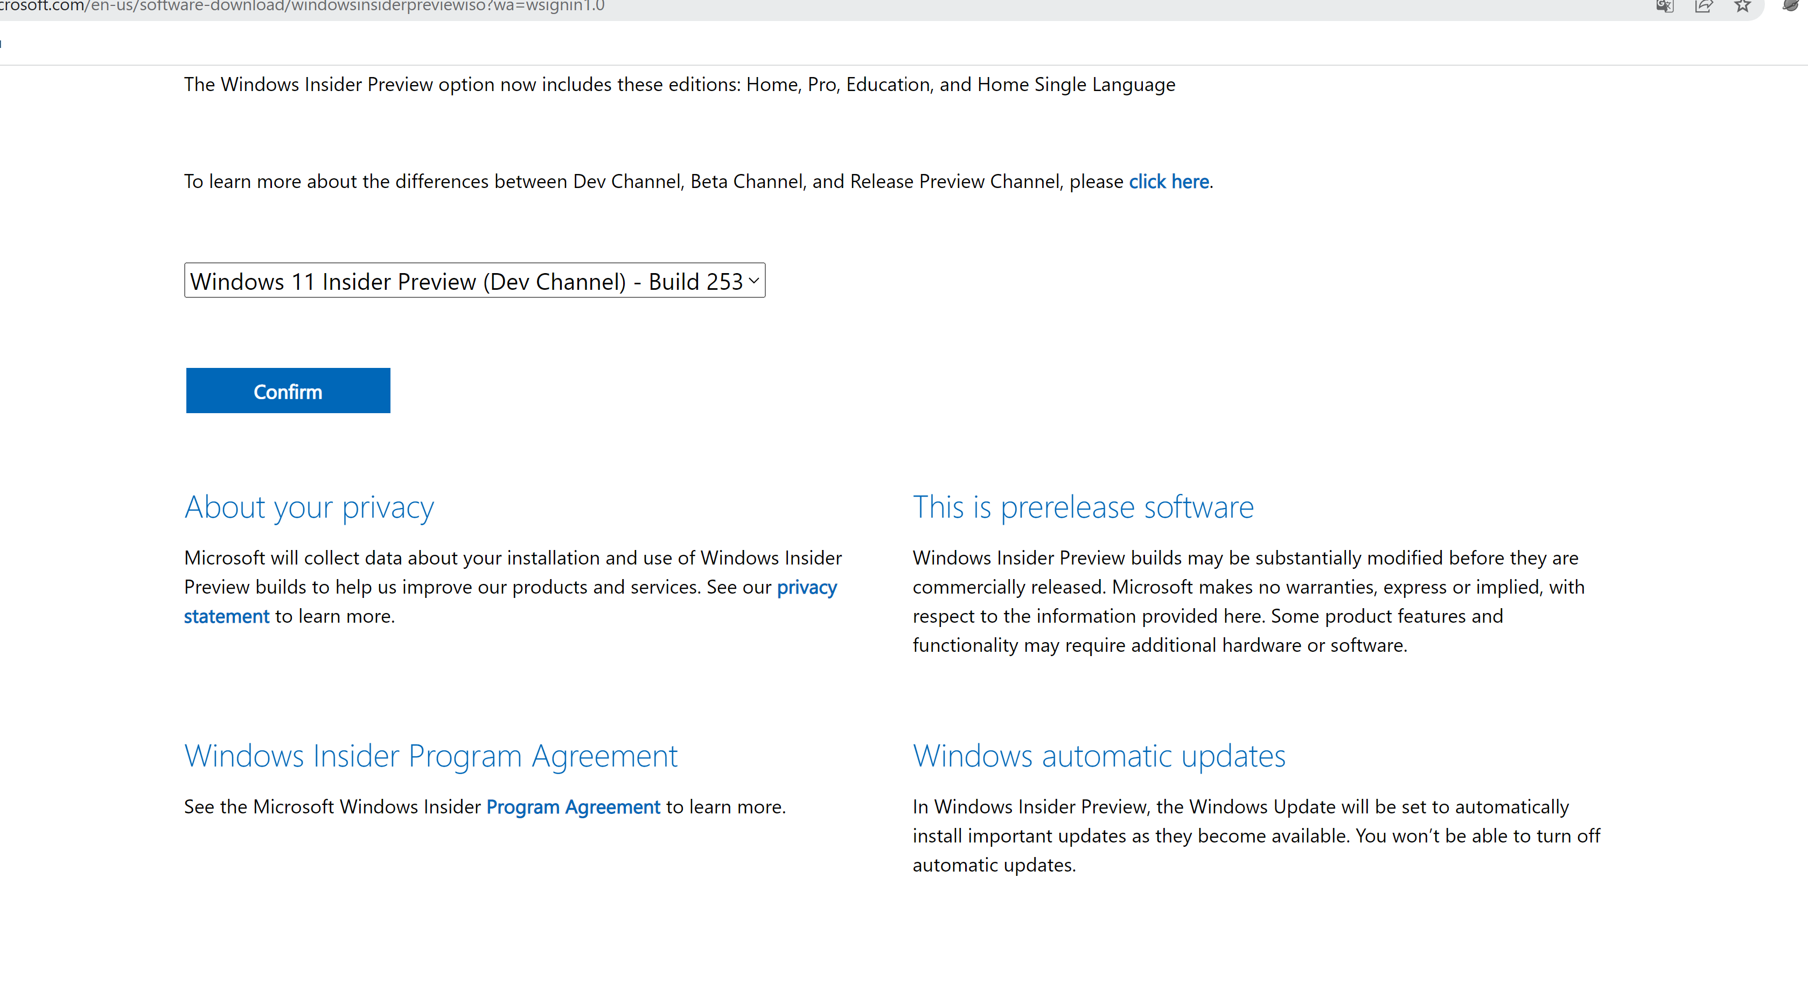The height and width of the screenshot is (996, 1808).
Task: Click the 'About your privacy' heading
Action: coord(309,507)
